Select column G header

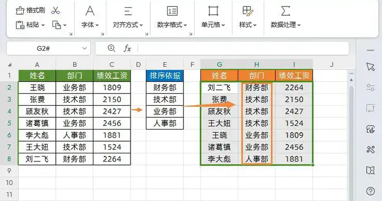220,65
